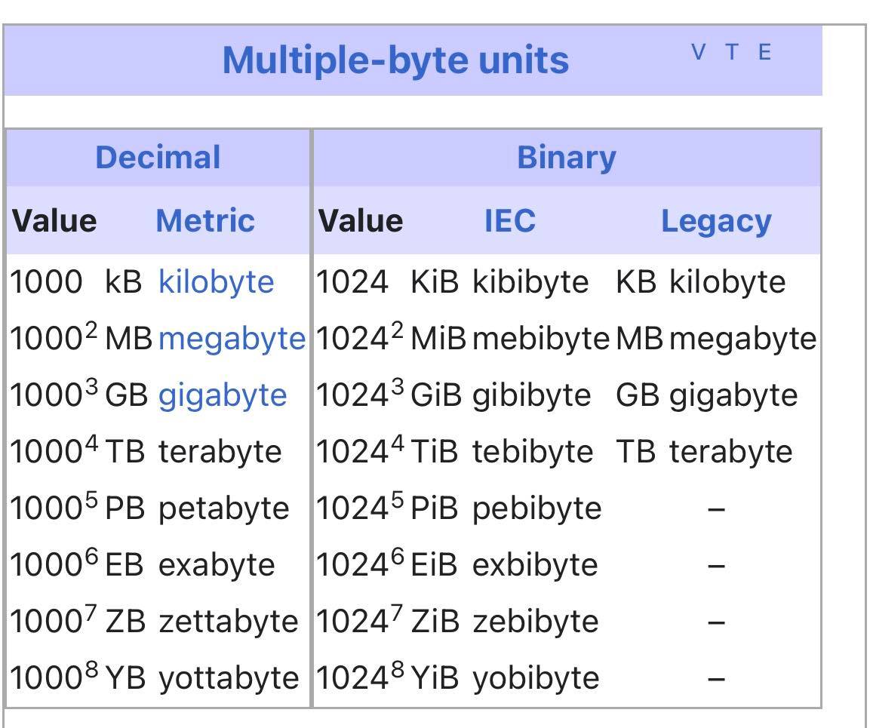The image size is (870, 728).
Task: Open the megabyte link in Metric column
Action: point(232,339)
